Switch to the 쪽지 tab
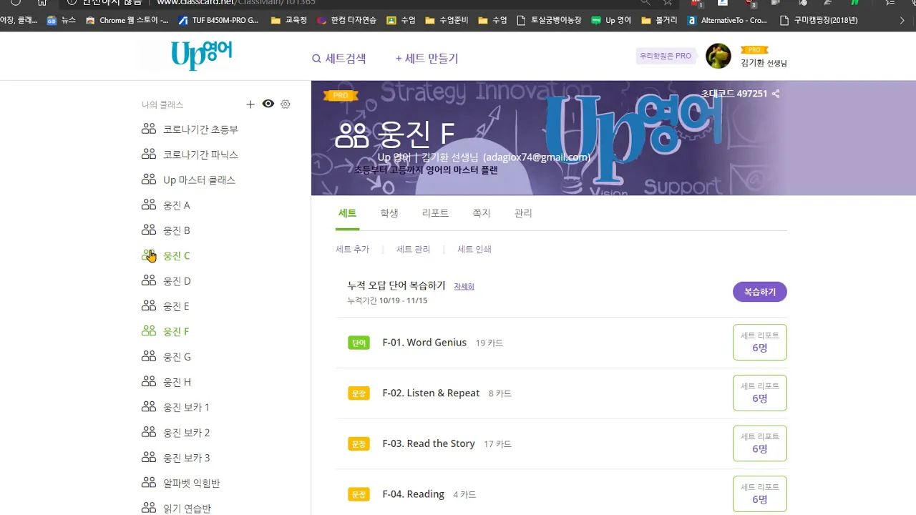The height and width of the screenshot is (515, 916). [482, 213]
